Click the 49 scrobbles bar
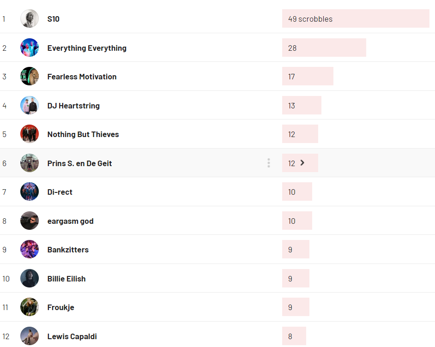The width and height of the screenshot is (435, 347). point(356,19)
